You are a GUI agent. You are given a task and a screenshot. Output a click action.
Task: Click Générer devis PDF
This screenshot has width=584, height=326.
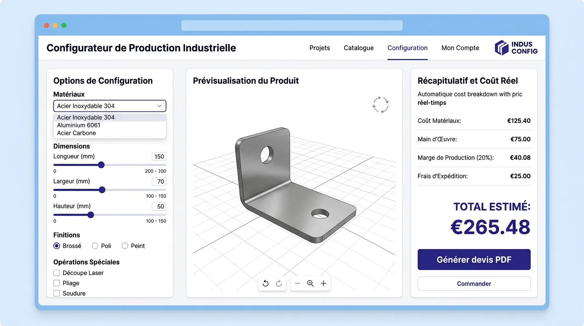tap(474, 259)
